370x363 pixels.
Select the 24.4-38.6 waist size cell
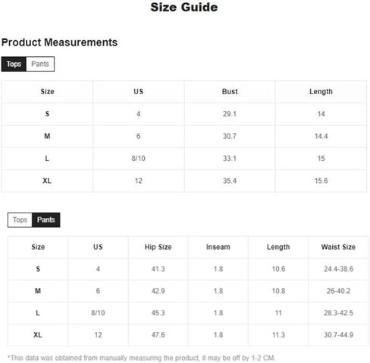tap(338, 269)
